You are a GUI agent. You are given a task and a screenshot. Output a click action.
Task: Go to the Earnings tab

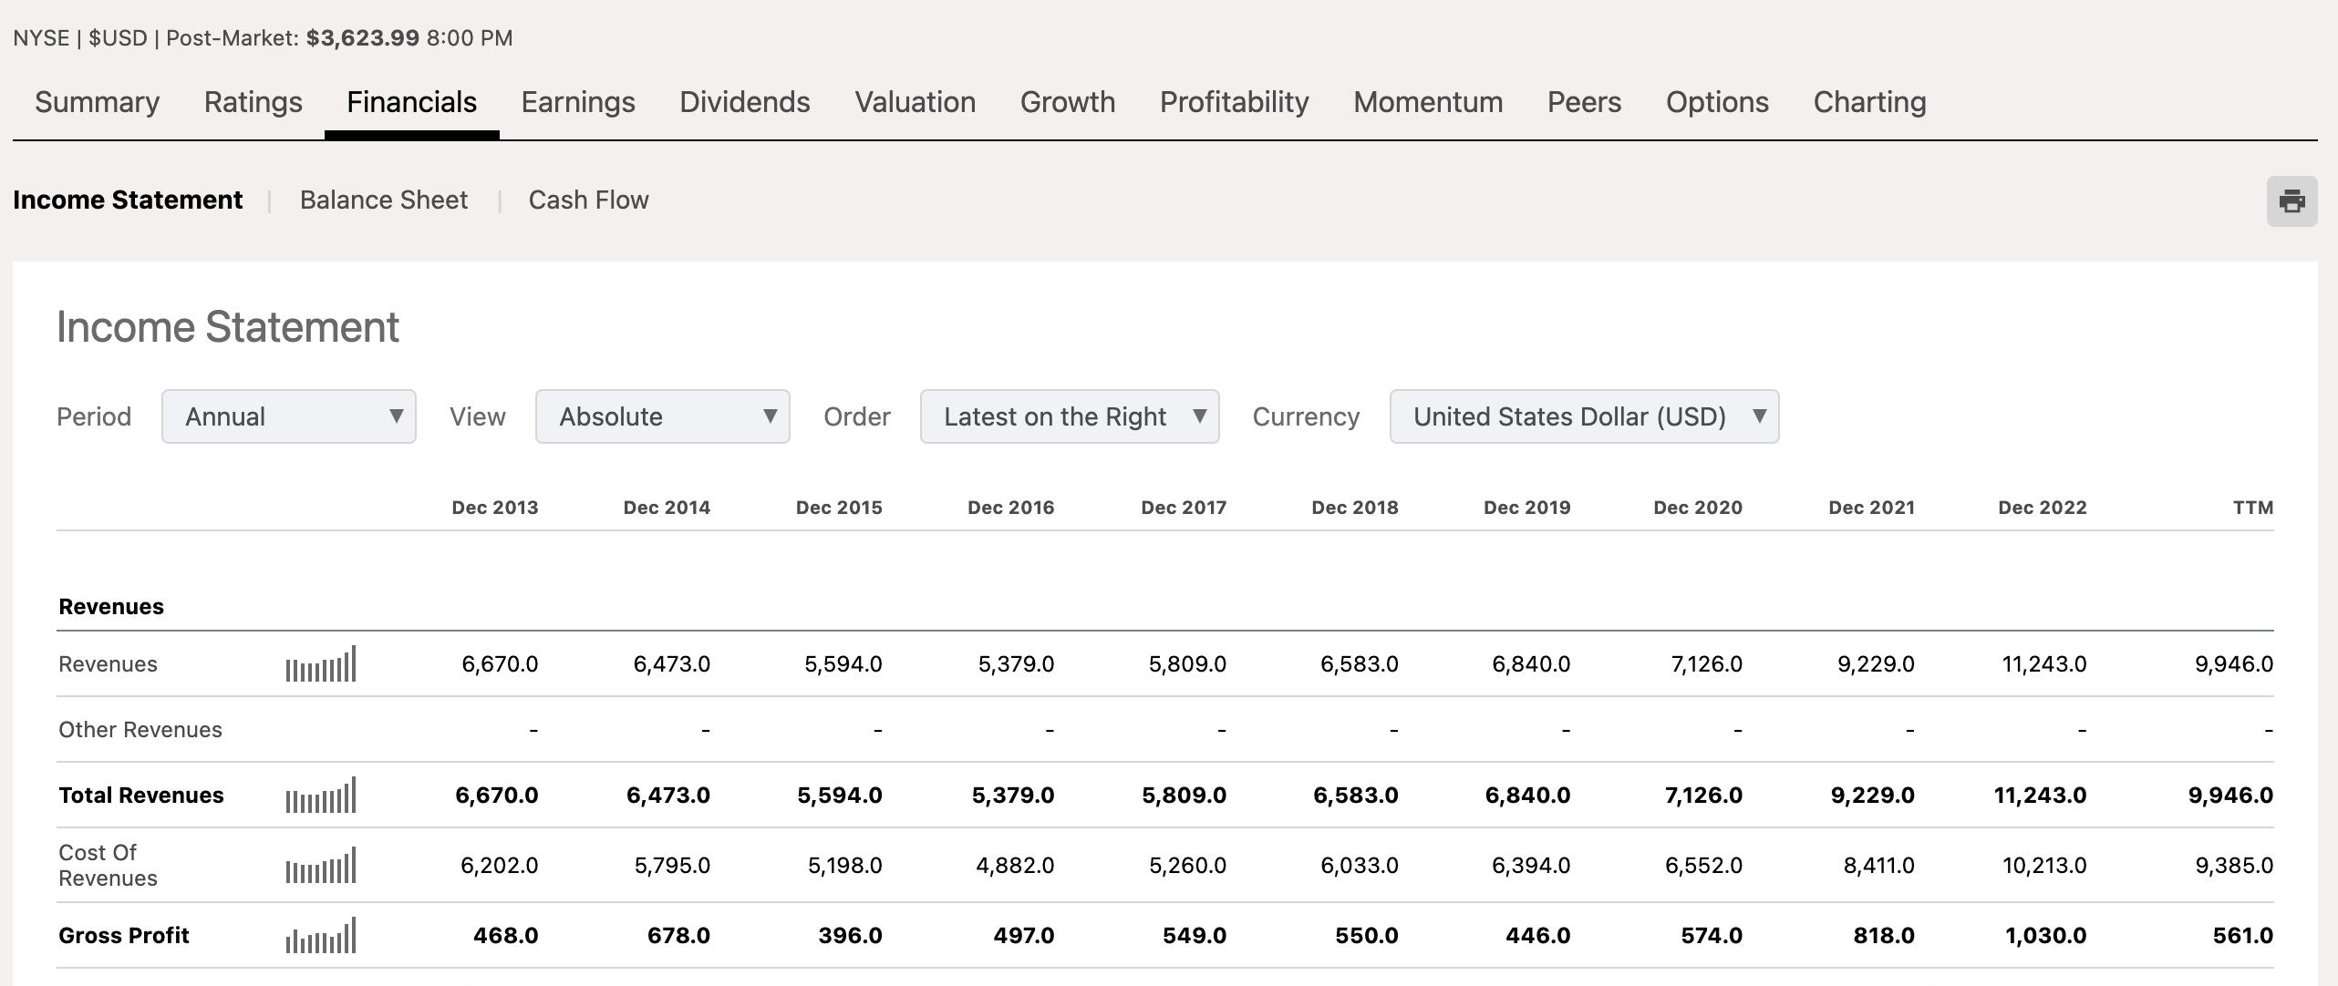(578, 102)
